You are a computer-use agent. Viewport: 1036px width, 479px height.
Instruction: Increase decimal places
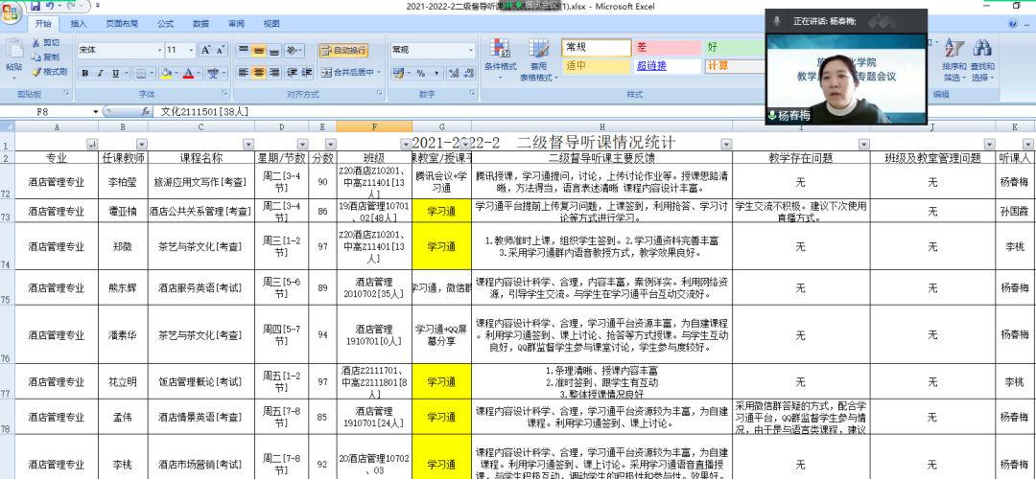coord(454,73)
